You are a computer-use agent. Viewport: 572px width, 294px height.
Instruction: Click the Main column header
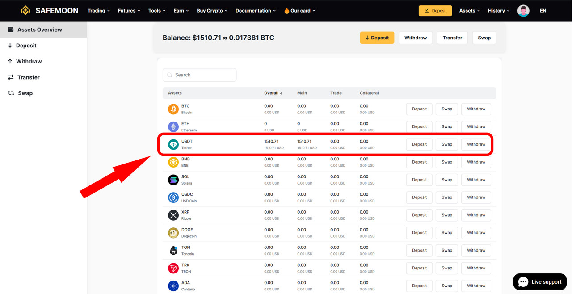point(302,93)
